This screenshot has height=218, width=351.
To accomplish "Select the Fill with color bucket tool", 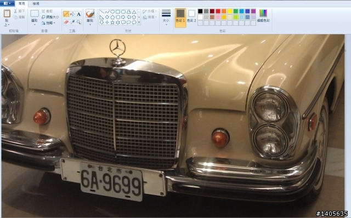I will pos(72,14).
